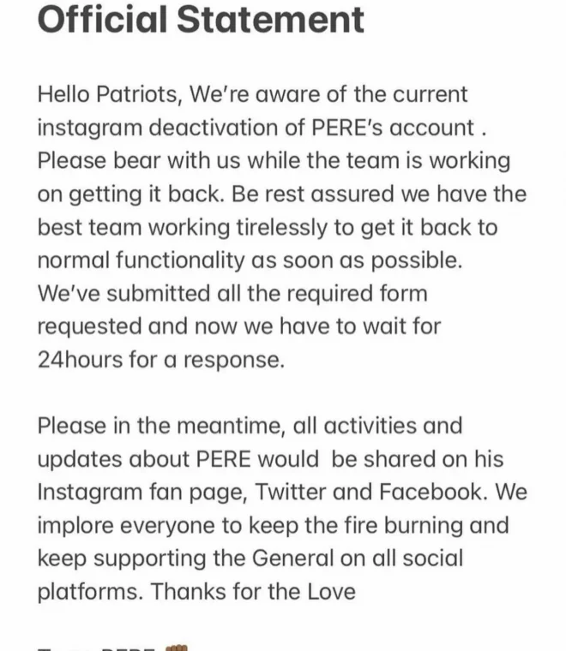Image resolution: width=566 pixels, height=651 pixels.
Task: Click the "Hello Patriots" greeting text
Action: [106, 94]
